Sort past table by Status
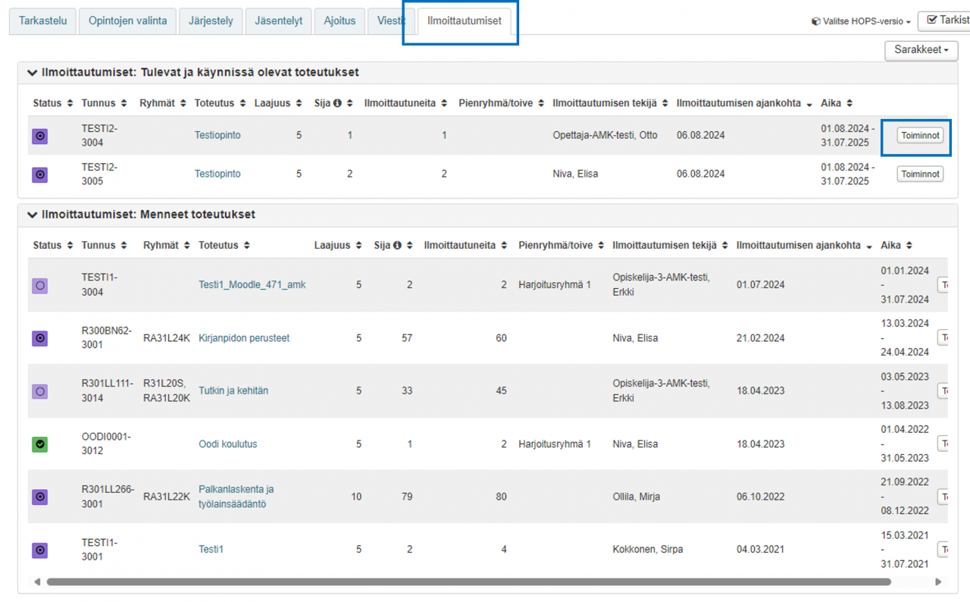Image resolution: width=970 pixels, height=602 pixels. click(x=53, y=246)
